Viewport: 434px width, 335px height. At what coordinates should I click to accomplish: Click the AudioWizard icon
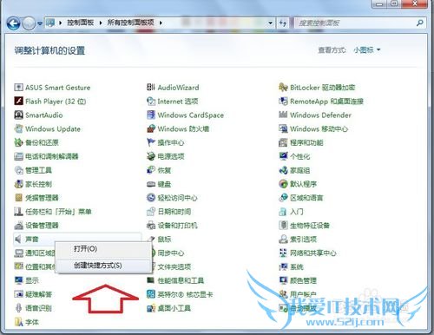(151, 88)
